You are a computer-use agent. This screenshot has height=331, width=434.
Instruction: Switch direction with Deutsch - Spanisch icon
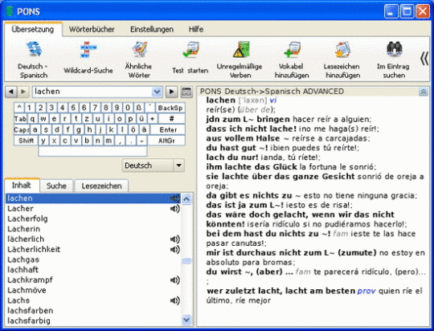[34, 49]
